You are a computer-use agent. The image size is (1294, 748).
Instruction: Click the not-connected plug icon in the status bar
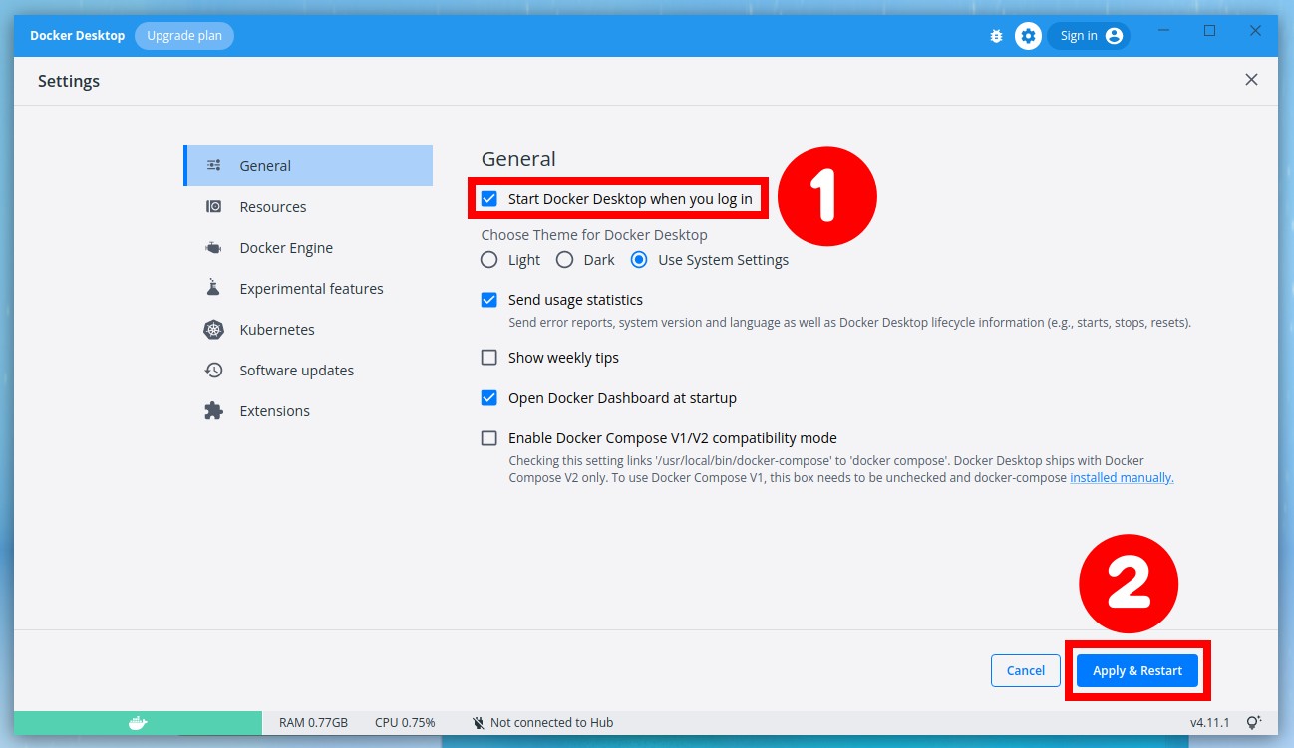[x=478, y=723]
